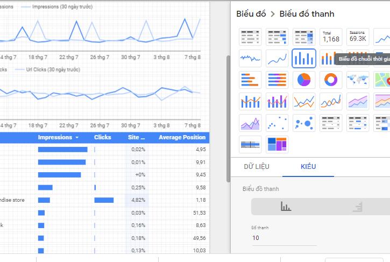Select the table with bars chart type
This screenshot has width=390, height=262.
277,37
